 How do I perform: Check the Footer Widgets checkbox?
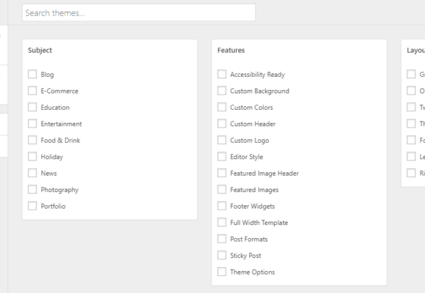point(222,206)
